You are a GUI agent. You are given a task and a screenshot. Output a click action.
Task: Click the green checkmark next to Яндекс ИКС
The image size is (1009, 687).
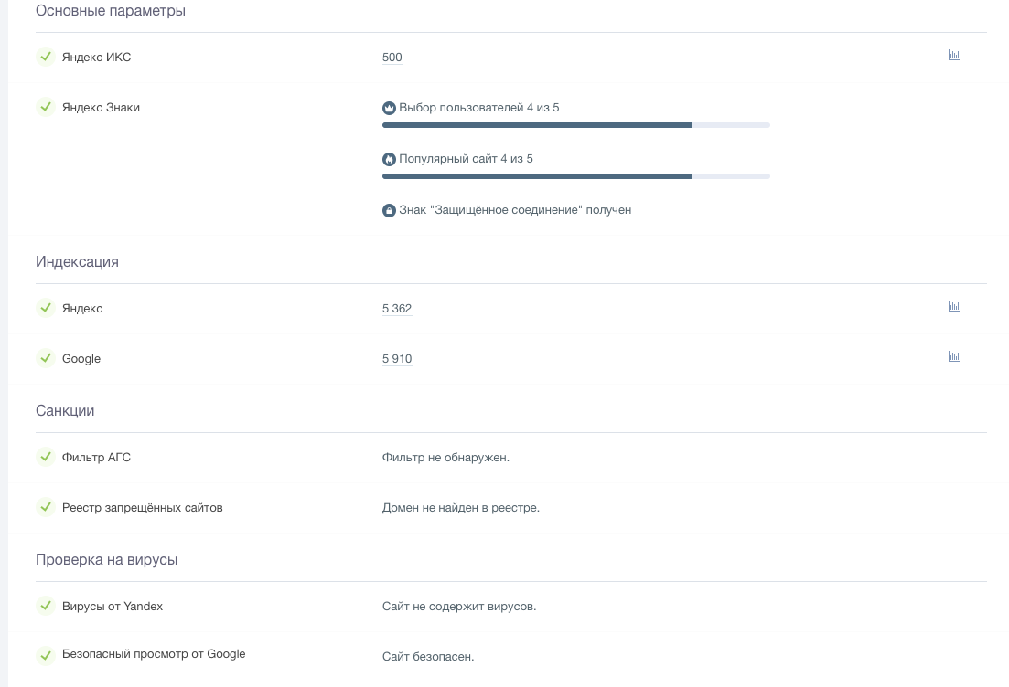[x=46, y=57]
